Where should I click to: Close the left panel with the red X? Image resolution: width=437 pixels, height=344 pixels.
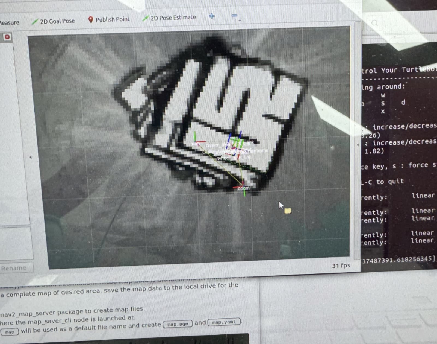(x=7, y=37)
